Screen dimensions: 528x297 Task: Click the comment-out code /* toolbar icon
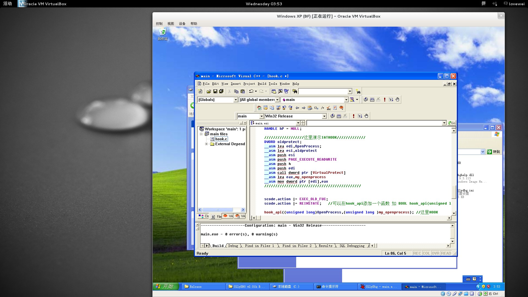coord(322,108)
